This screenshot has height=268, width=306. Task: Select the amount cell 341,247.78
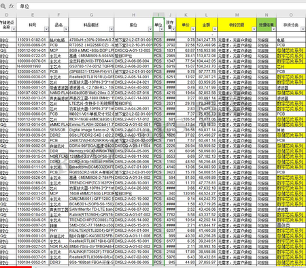[206, 40]
